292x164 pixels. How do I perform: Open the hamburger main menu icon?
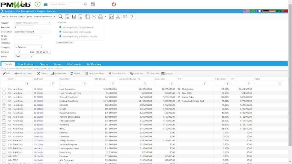coord(45,4)
